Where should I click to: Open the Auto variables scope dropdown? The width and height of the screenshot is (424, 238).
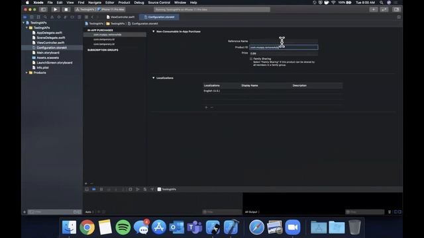[89, 212]
